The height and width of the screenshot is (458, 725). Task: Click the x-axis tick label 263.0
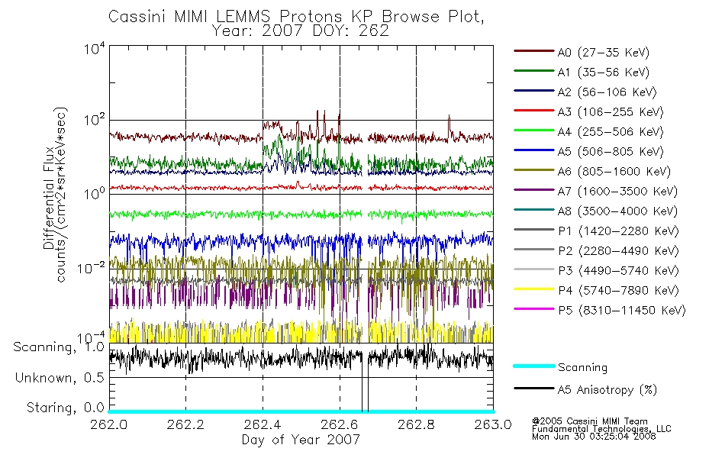pyautogui.click(x=493, y=424)
